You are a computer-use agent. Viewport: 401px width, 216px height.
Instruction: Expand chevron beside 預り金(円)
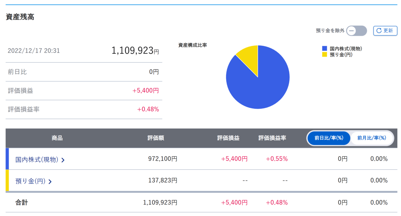tap(50, 182)
